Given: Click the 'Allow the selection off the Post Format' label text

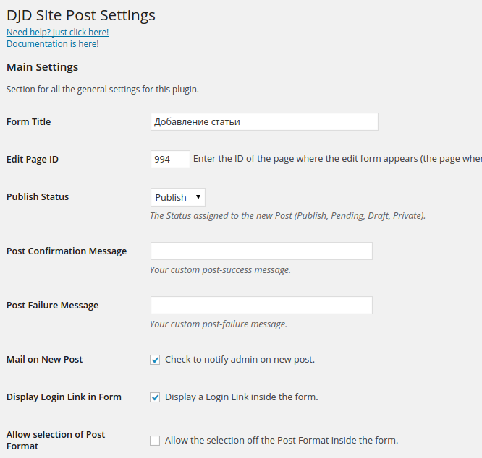Looking at the screenshot, I should click(x=281, y=441).
